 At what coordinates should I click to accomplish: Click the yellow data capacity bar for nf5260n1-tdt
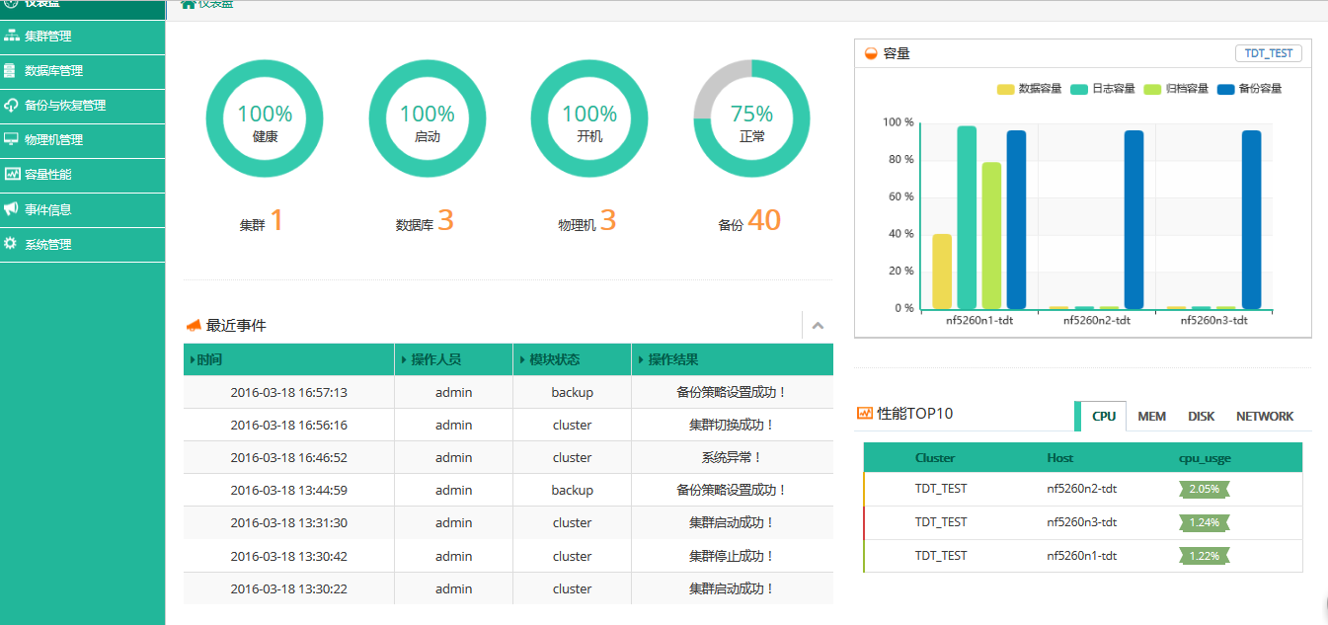tap(942, 272)
